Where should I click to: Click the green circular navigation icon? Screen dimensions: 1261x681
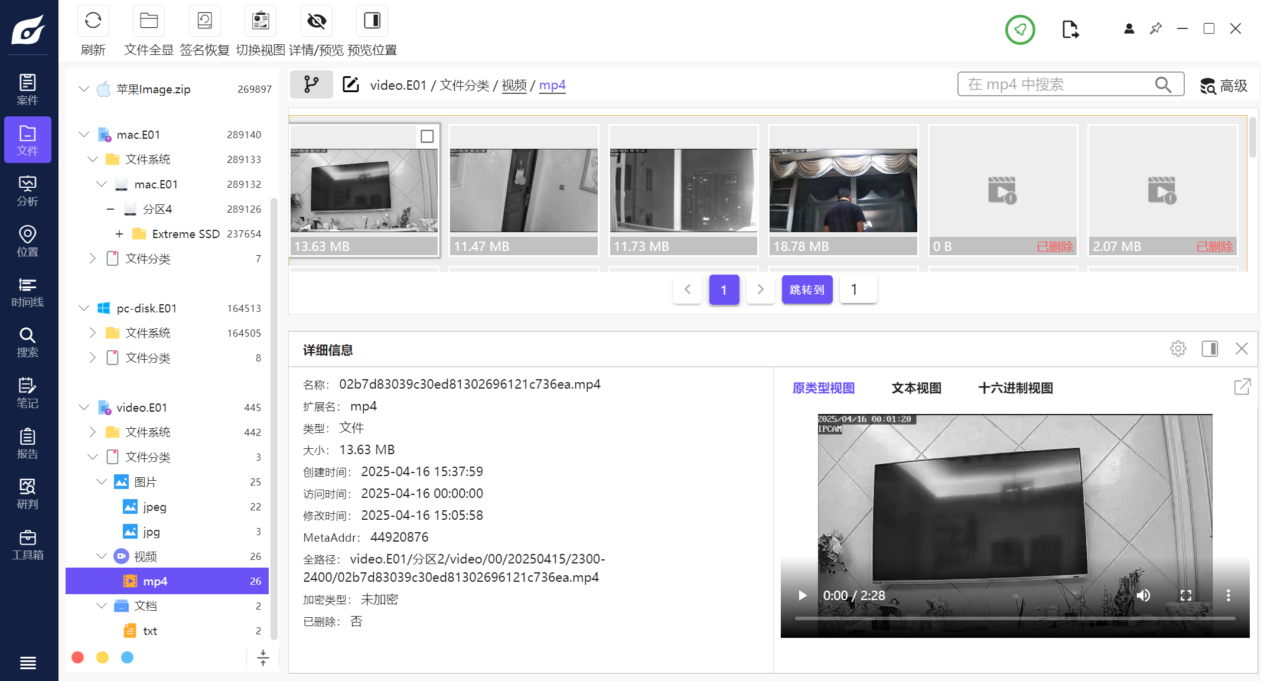[x=1020, y=29]
